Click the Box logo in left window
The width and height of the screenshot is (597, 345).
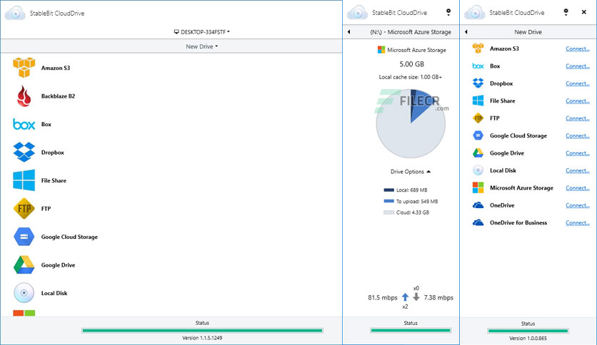(24, 124)
